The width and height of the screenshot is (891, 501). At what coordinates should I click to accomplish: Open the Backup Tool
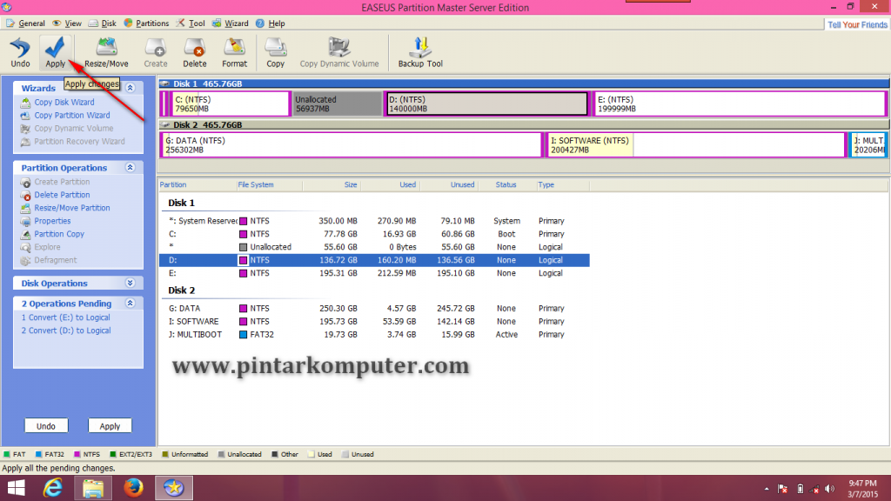coord(420,52)
